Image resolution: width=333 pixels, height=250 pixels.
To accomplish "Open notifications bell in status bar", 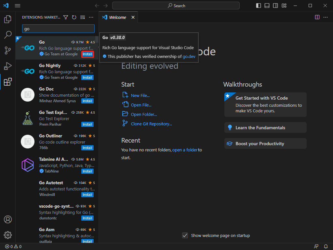I will coord(326,247).
